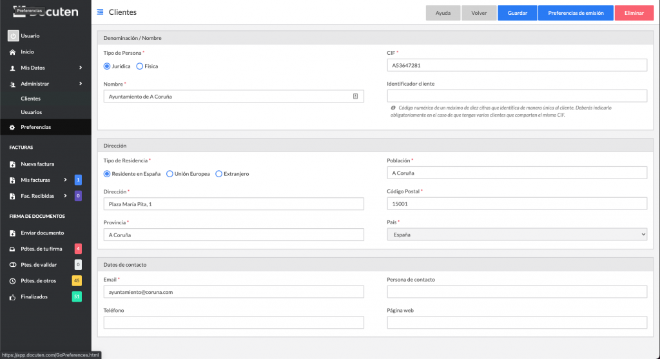Viewport: 660px width, 359px height.
Task: Click the Guardar button
Action: pos(518,13)
